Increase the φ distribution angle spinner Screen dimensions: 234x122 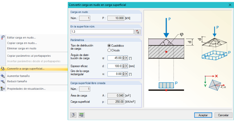point(123,57)
